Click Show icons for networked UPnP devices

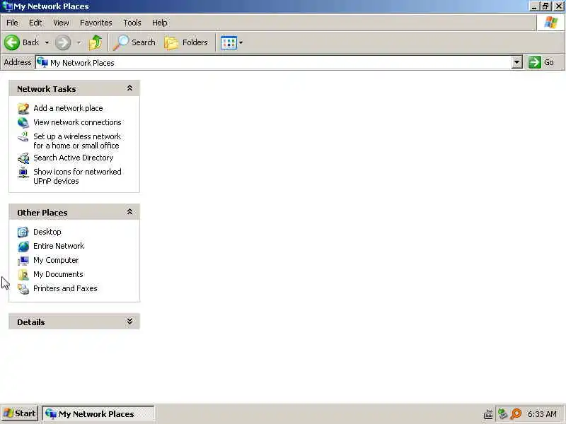click(x=77, y=176)
